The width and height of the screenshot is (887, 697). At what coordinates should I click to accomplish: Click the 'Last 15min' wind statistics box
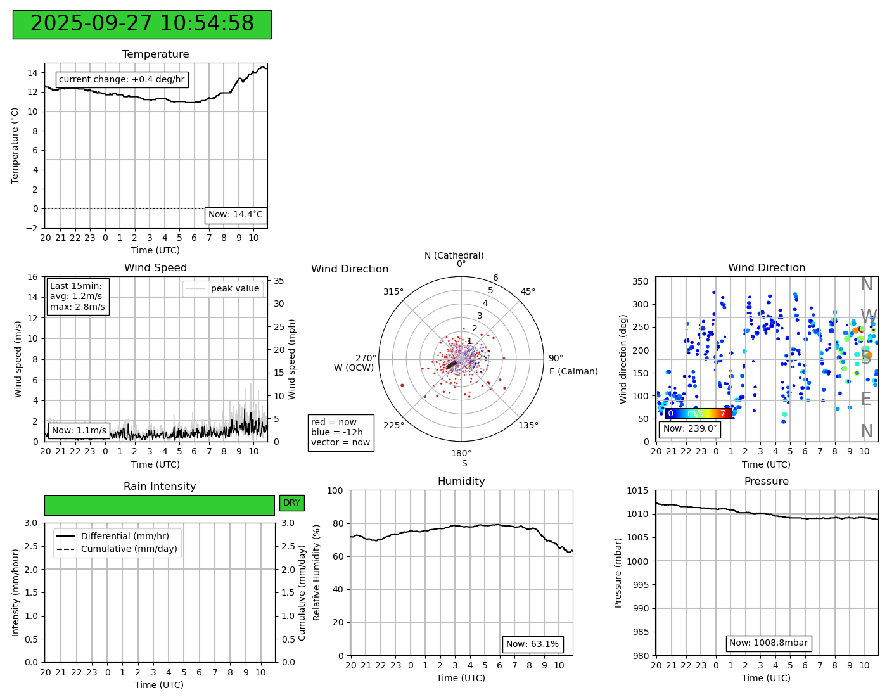[78, 297]
